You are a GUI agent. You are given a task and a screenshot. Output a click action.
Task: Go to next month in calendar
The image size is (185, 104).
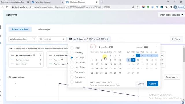click(156, 47)
